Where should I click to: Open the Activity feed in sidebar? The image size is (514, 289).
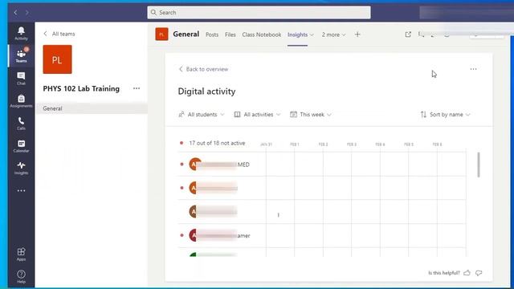click(x=21, y=34)
